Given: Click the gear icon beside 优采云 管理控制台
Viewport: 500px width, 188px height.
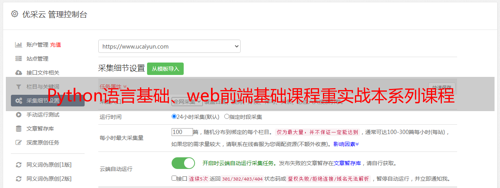Looking at the screenshot, I should pyautogui.click(x=14, y=14).
